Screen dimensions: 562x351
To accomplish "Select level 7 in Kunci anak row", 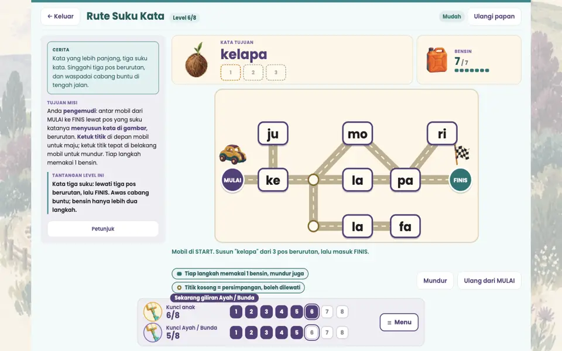I will 327,312.
